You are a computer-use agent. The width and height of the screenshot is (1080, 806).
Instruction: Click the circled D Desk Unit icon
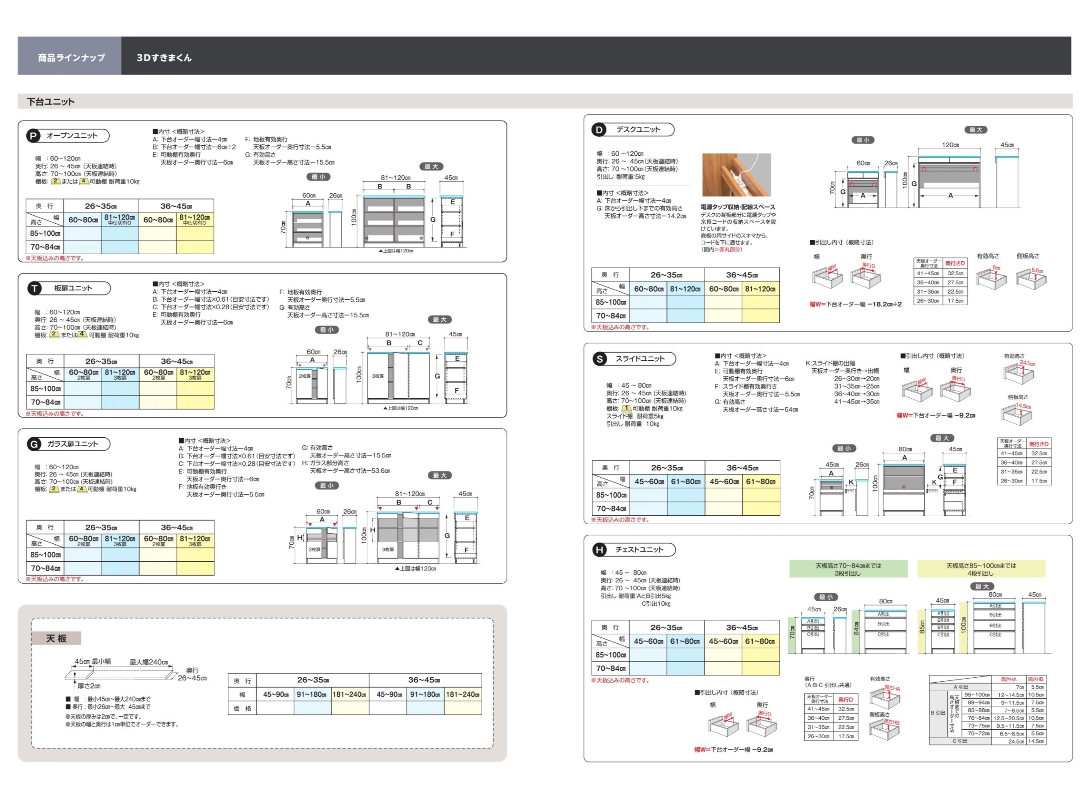click(x=599, y=130)
